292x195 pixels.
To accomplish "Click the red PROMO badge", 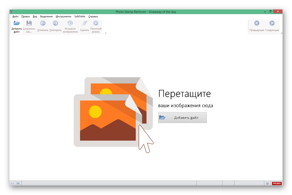I will tap(277, 183).
